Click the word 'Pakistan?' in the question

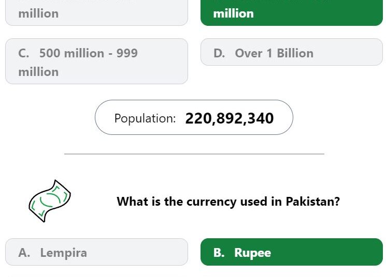(312, 202)
